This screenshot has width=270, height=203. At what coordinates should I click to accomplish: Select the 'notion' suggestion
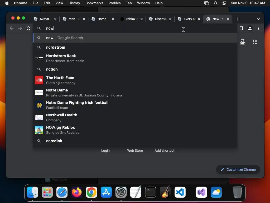(x=135, y=69)
